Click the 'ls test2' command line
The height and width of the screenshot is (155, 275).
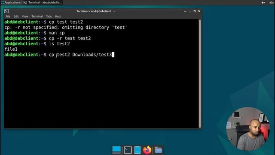[x=37, y=44]
